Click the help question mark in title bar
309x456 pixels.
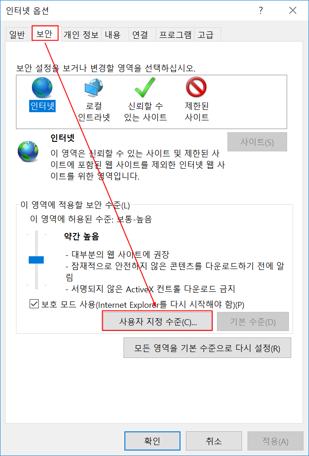261,10
